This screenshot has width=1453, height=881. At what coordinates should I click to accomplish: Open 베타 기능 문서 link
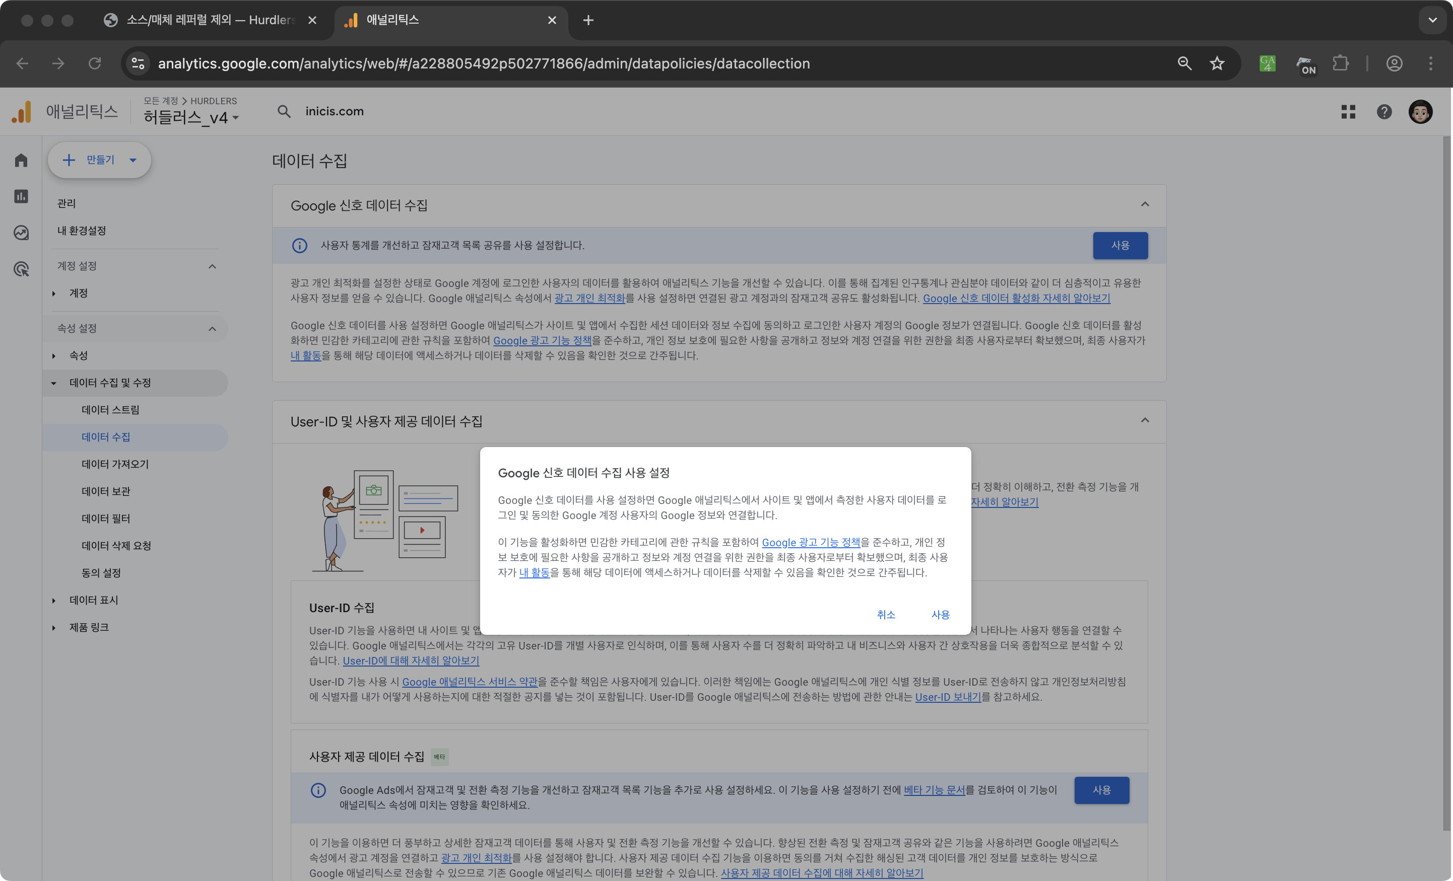[934, 790]
